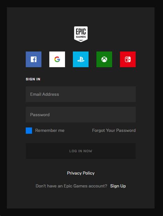Choose the Google sign-in tile
The height and width of the screenshot is (216, 163).
57,60
